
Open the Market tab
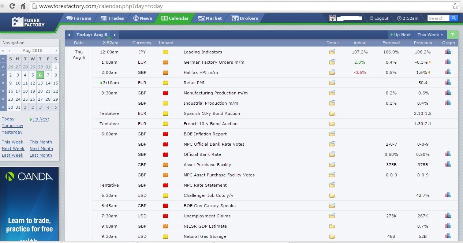click(x=210, y=18)
